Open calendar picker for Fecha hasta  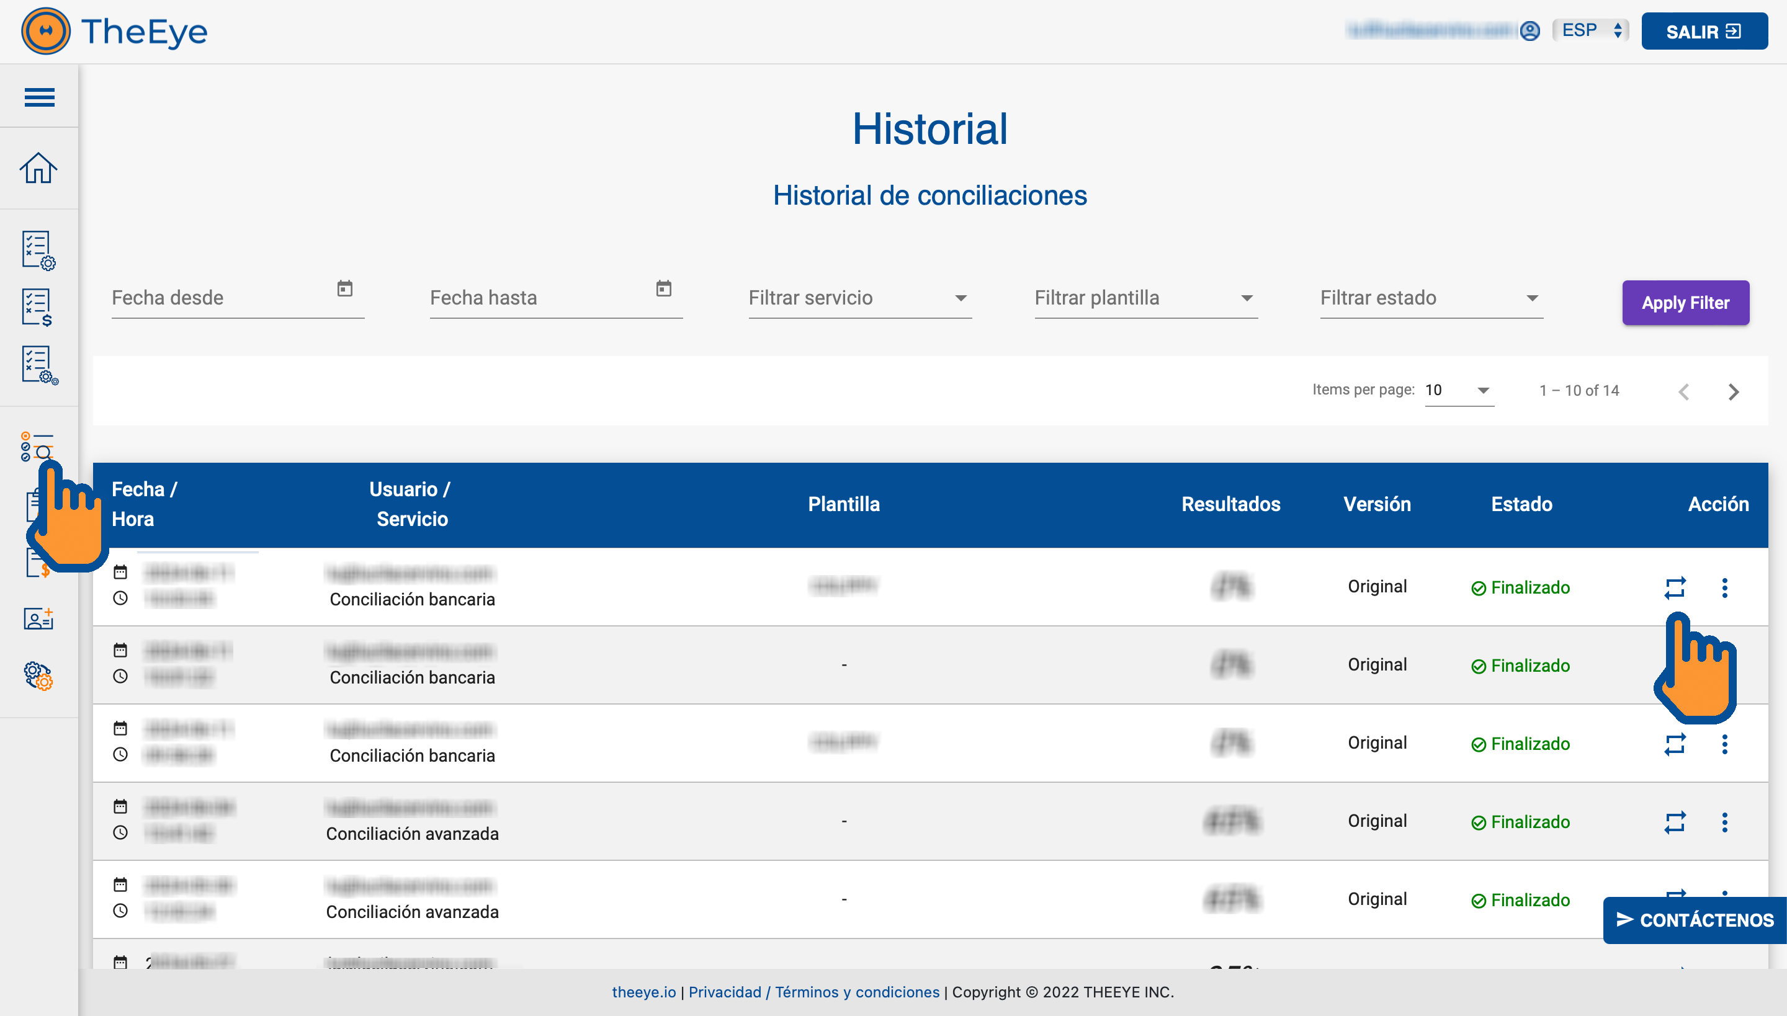(x=663, y=288)
